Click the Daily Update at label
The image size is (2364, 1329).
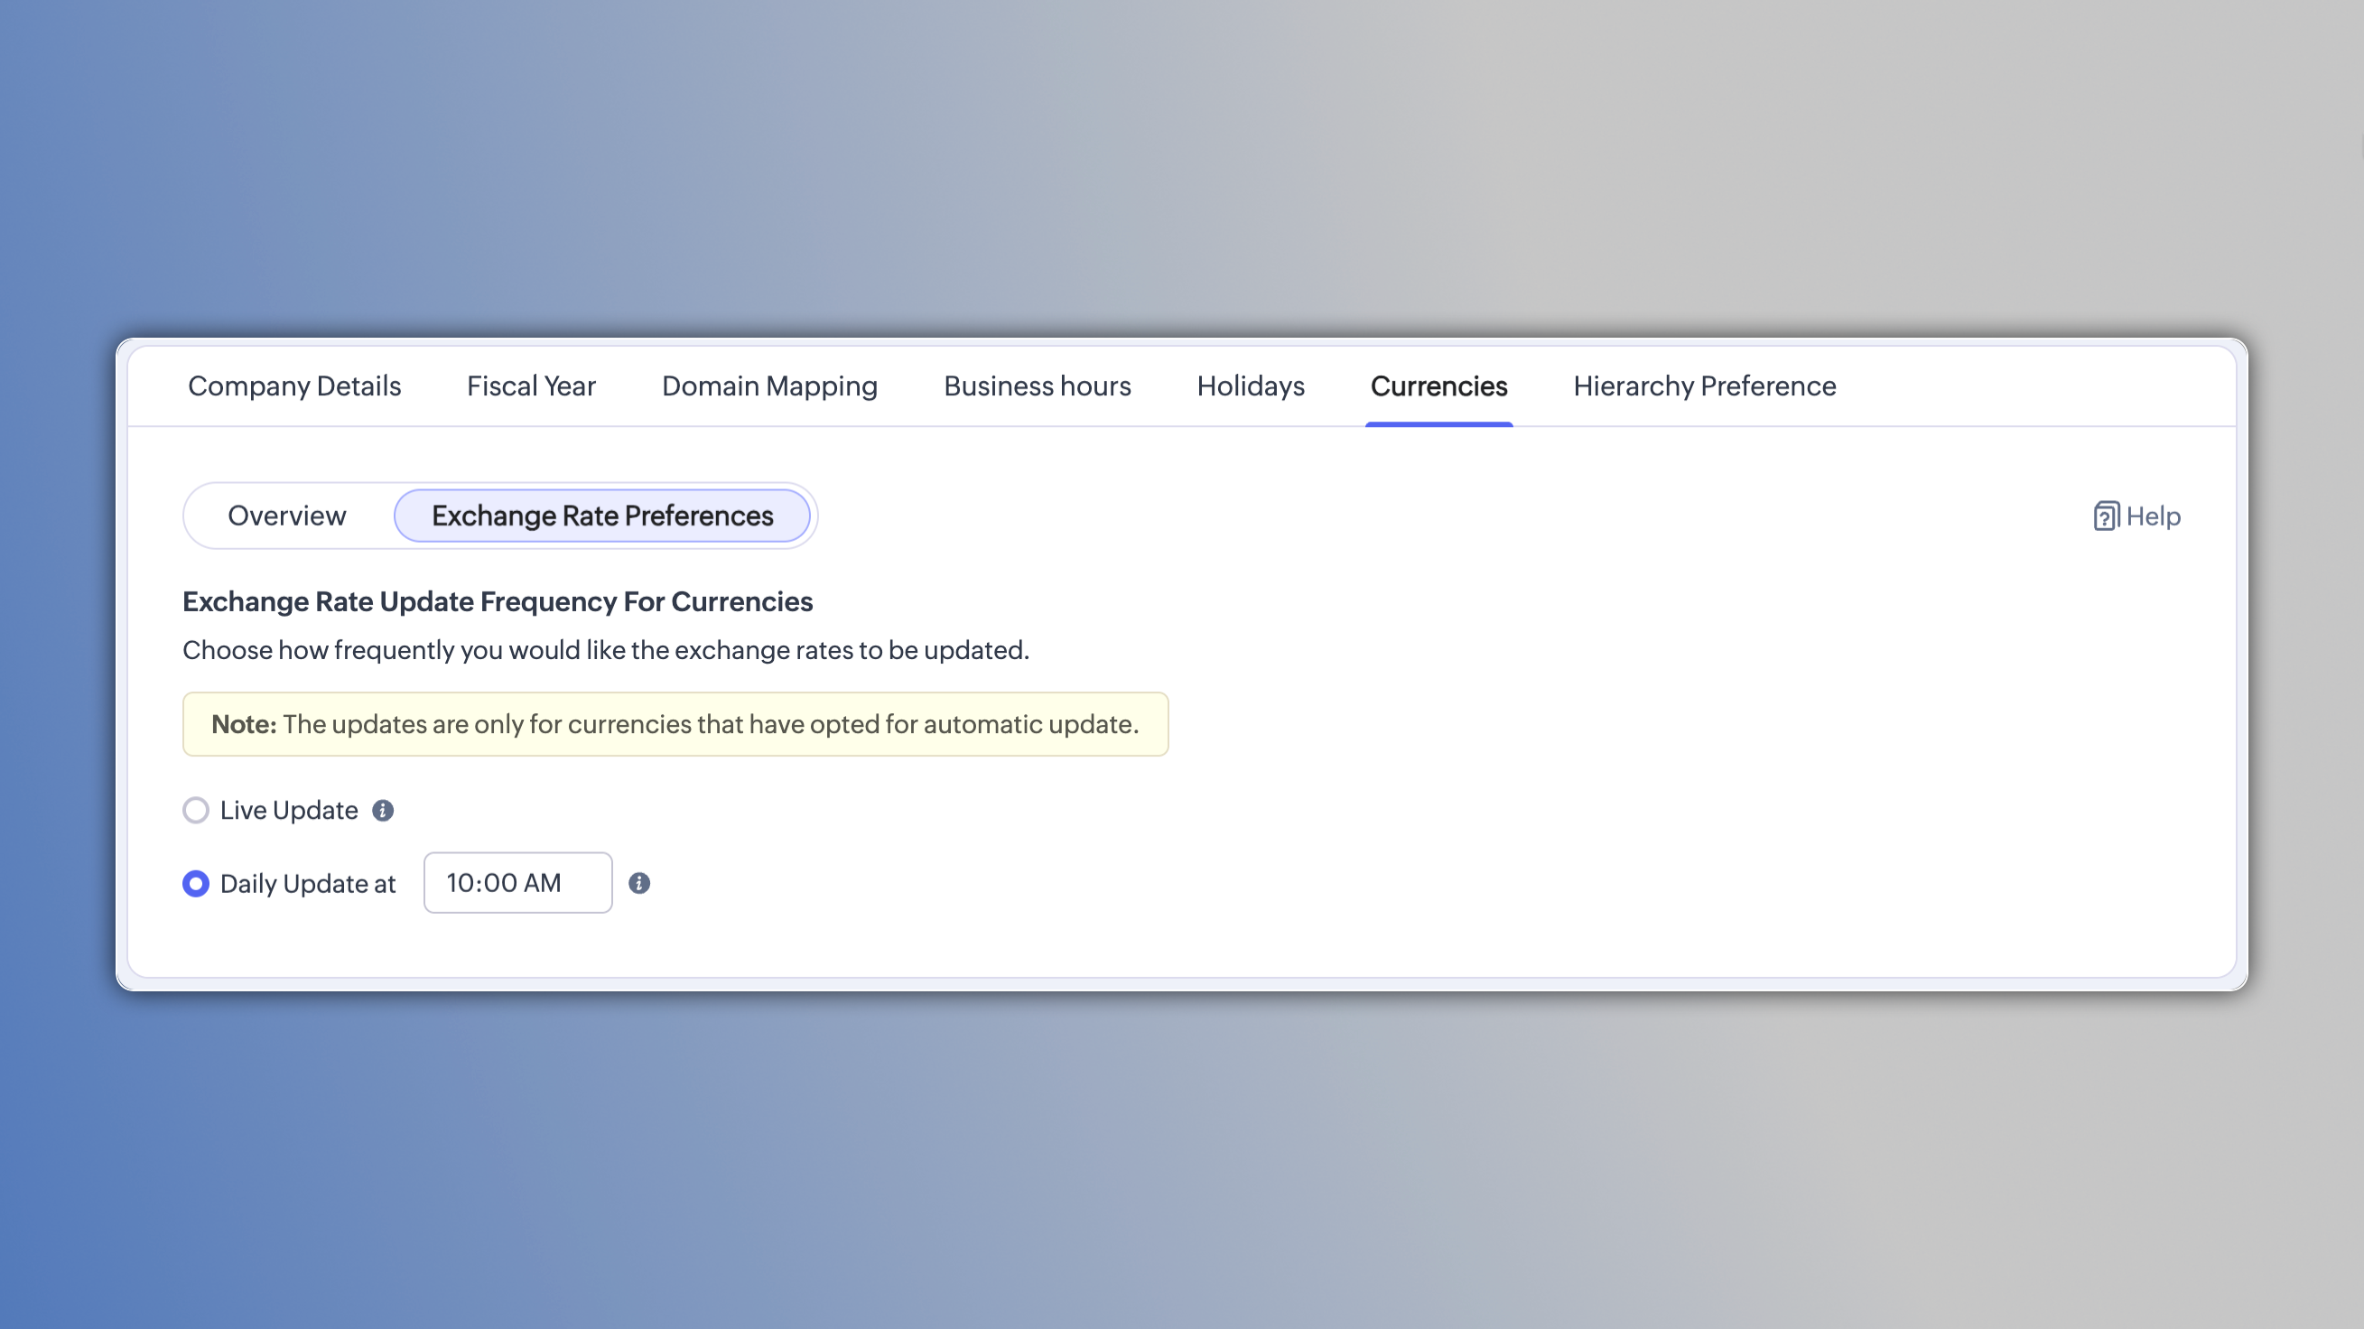[x=308, y=884]
